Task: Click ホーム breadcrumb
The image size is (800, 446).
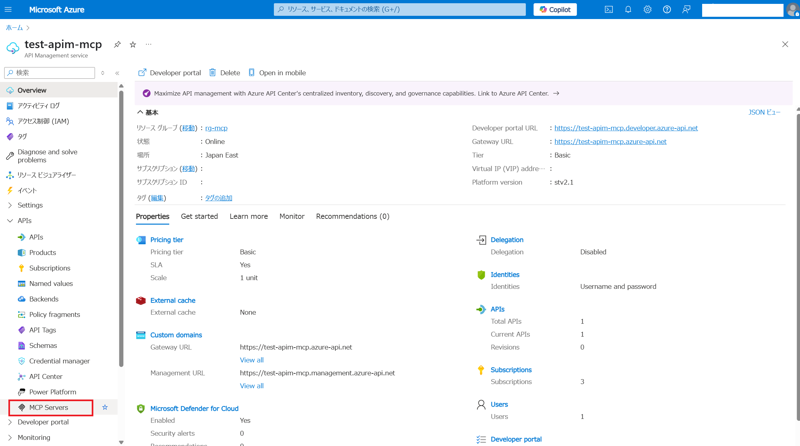Action: pos(14,28)
